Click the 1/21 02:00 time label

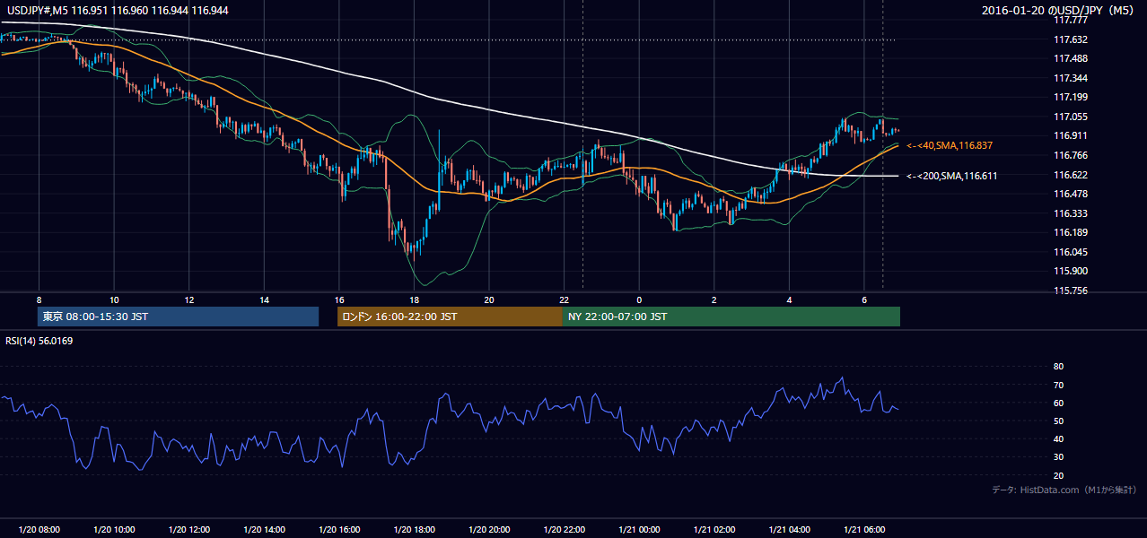click(714, 530)
